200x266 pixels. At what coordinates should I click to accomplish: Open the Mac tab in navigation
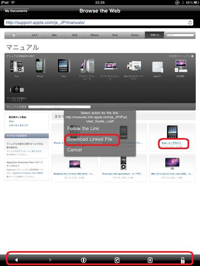pyautogui.click(x=55, y=35)
